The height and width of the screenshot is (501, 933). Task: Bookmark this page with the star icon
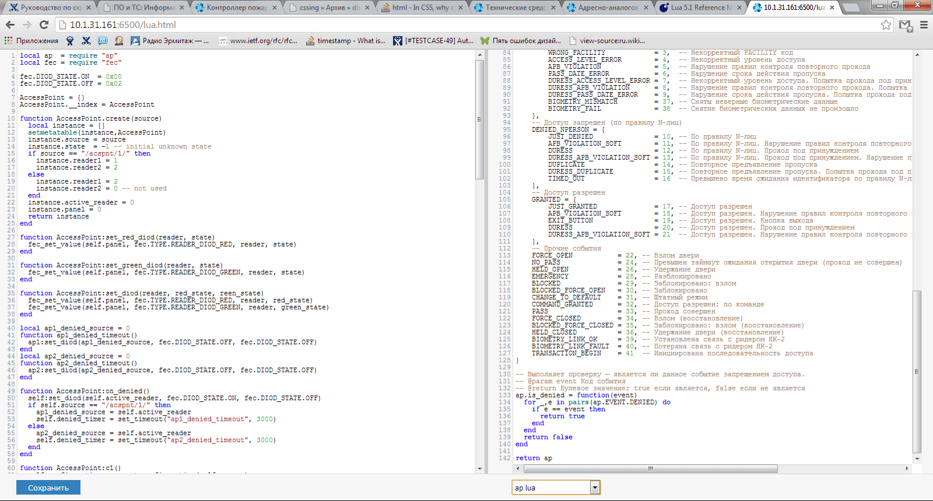(886, 24)
